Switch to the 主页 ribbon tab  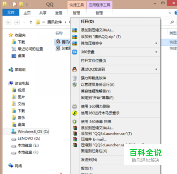pyautogui.click(x=27, y=13)
